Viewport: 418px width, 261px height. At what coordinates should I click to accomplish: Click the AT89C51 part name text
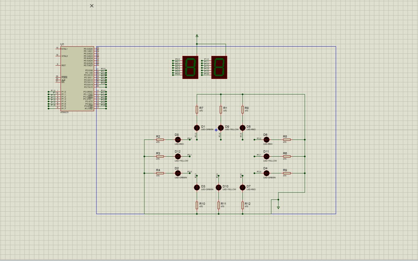pos(65,112)
